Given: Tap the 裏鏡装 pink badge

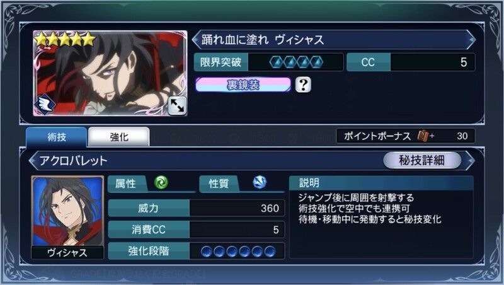Looking at the screenshot, I should tap(243, 84).
